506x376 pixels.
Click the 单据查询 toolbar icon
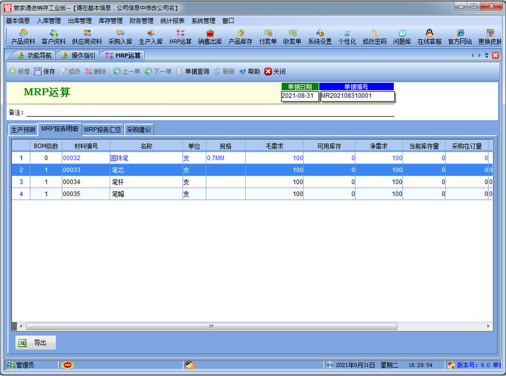point(192,71)
